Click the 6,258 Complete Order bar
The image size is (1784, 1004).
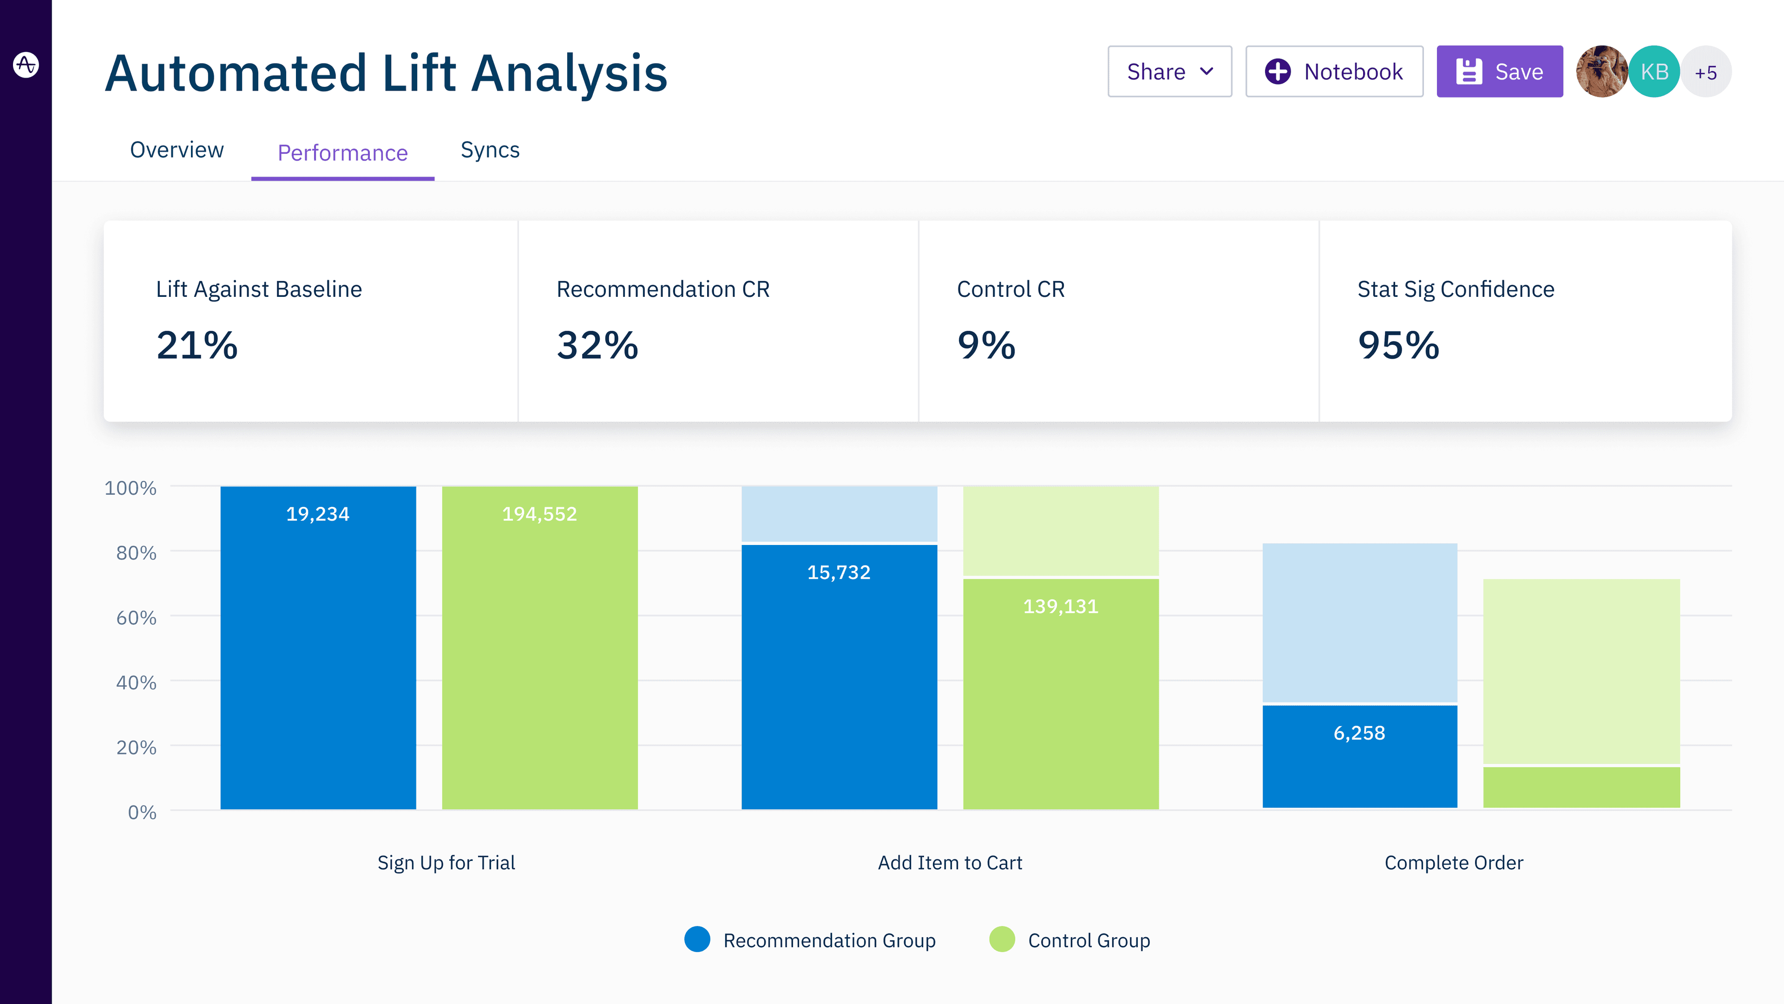coord(1359,755)
